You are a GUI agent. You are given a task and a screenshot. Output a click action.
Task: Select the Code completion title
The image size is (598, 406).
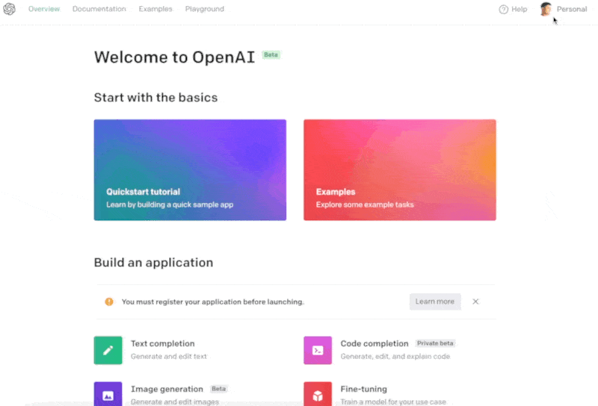pyautogui.click(x=374, y=343)
